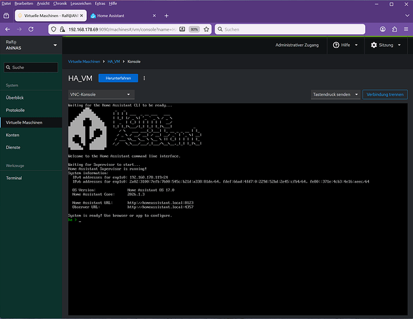Click Verbindung trennen to disconnect console
This screenshot has width=413, height=319.
[385, 94]
